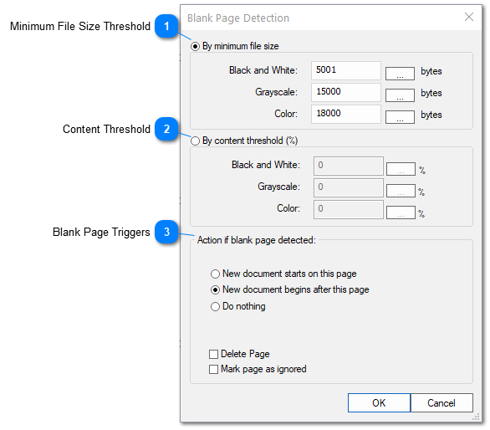Click the resize grip at dialog corner

[477, 417]
